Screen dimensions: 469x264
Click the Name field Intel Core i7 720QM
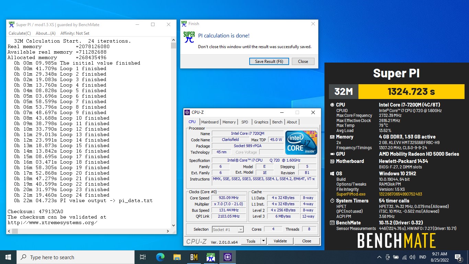tap(248, 133)
